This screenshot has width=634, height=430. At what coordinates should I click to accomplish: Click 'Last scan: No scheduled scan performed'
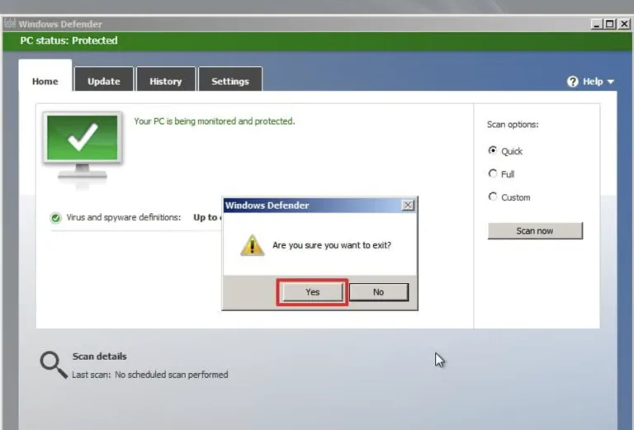(150, 375)
